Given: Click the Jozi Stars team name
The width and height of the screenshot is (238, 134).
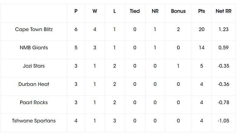Looking at the screenshot, I should pyautogui.click(x=34, y=66).
